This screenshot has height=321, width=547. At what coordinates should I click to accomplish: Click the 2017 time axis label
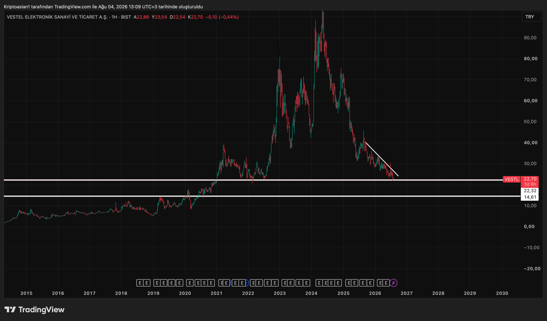(90, 294)
